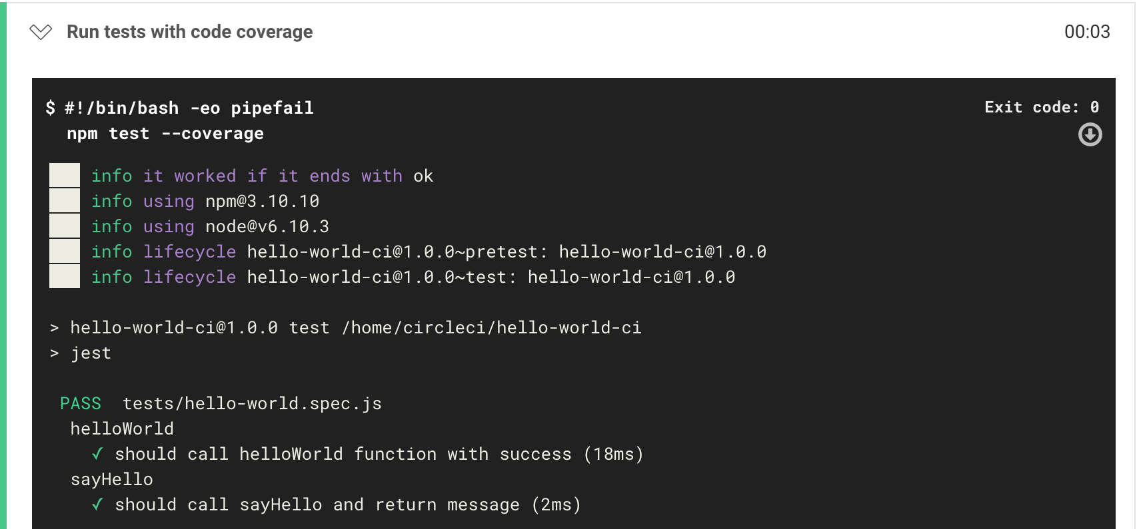Expand the hello-world-ci ~test lifecycle line
This screenshot has height=529, width=1137.
click(x=64, y=277)
